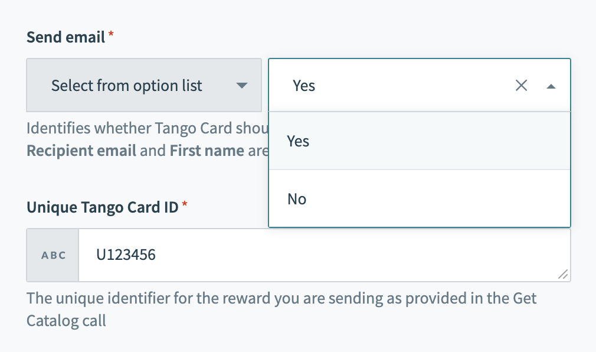This screenshot has height=352, width=596.
Task: Click the bold Recipient email text
Action: 81,151
